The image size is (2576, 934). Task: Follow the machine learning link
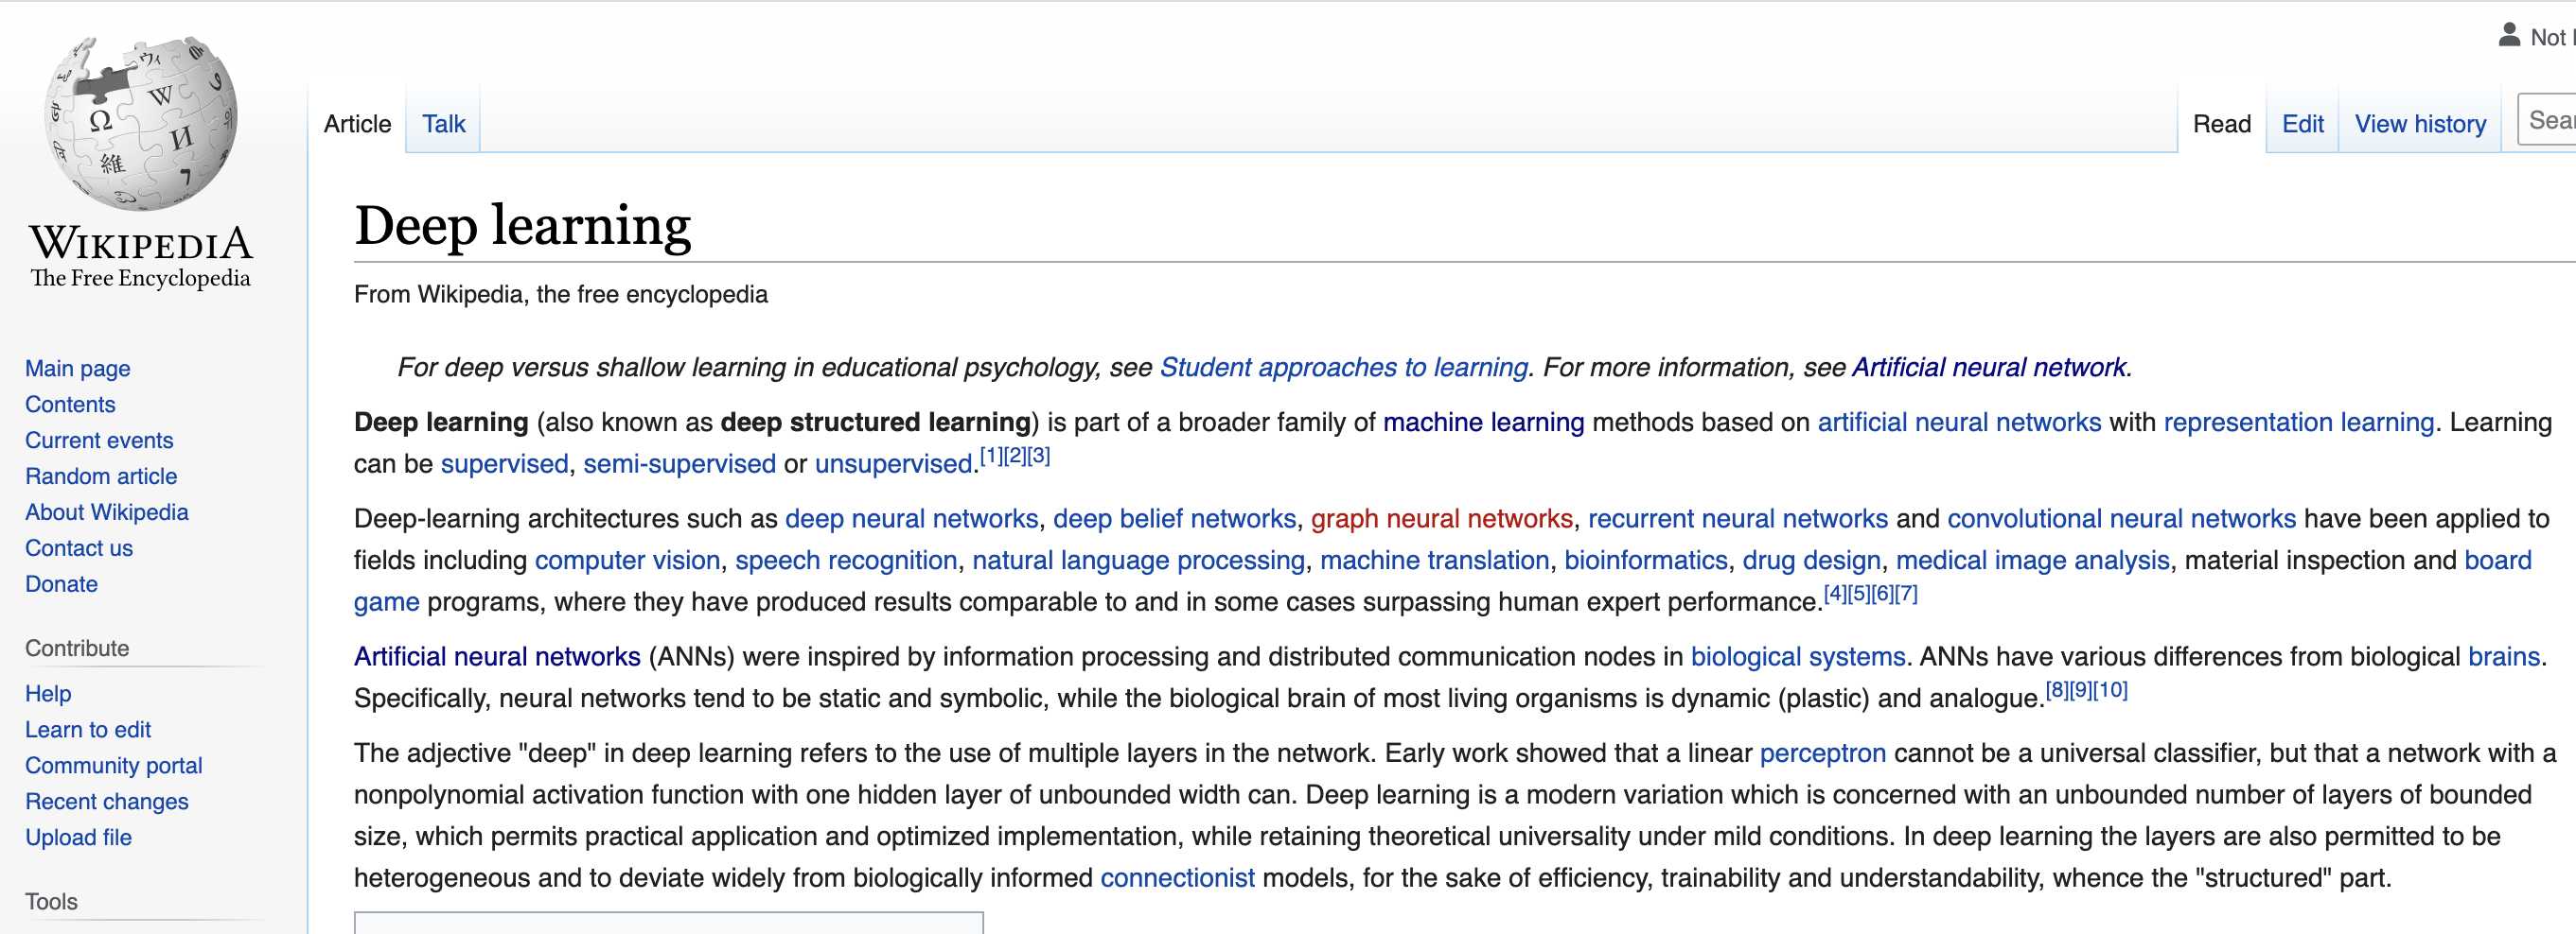pyautogui.click(x=1484, y=423)
